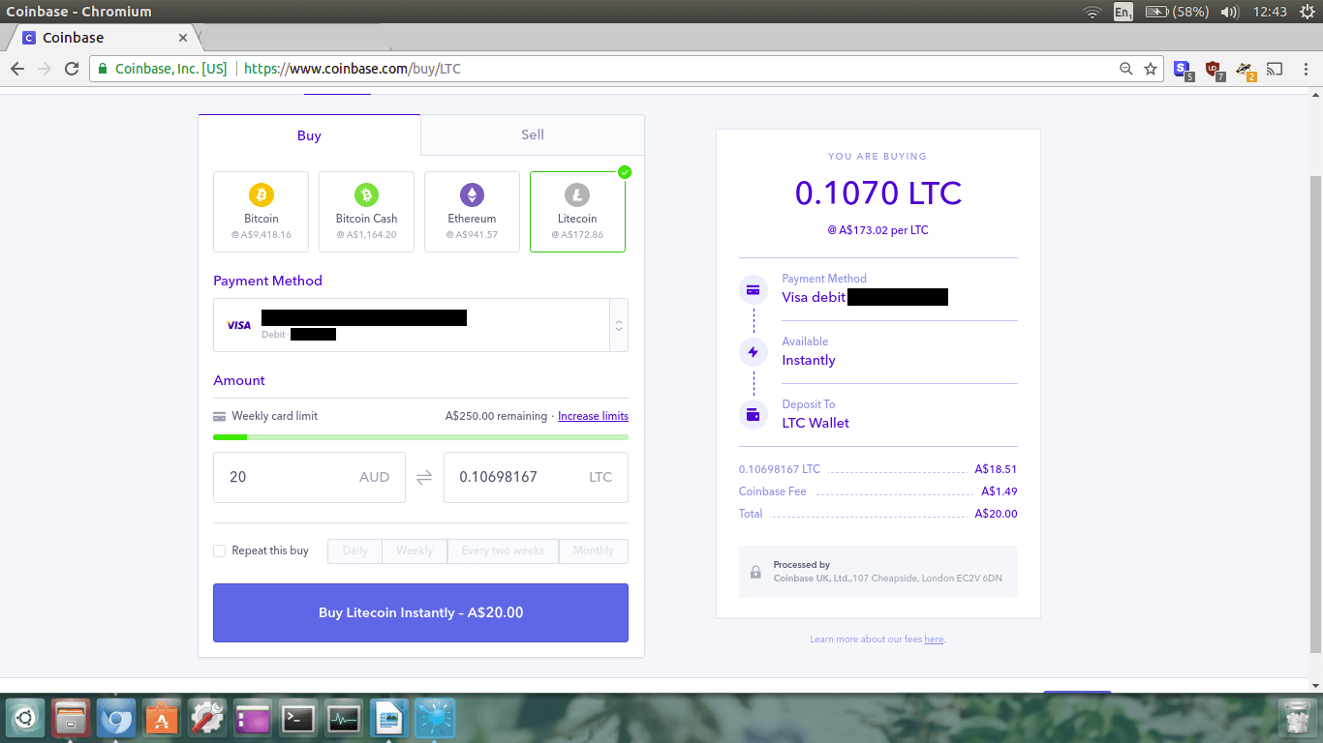The height and width of the screenshot is (743, 1323).
Task: Open the System Settings wrench dock icon
Action: (x=207, y=719)
